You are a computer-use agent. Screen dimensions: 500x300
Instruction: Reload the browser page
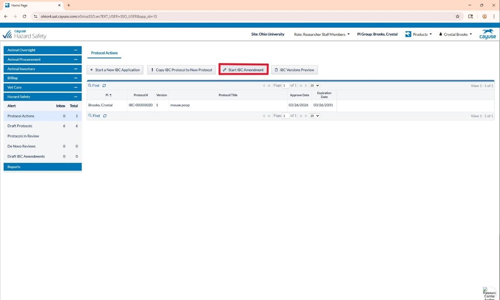[x=24, y=16]
